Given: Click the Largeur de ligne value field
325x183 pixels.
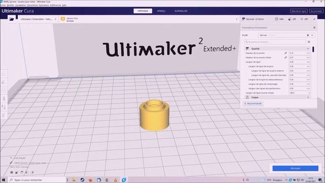Looking at the screenshot, I should tap(300, 62).
